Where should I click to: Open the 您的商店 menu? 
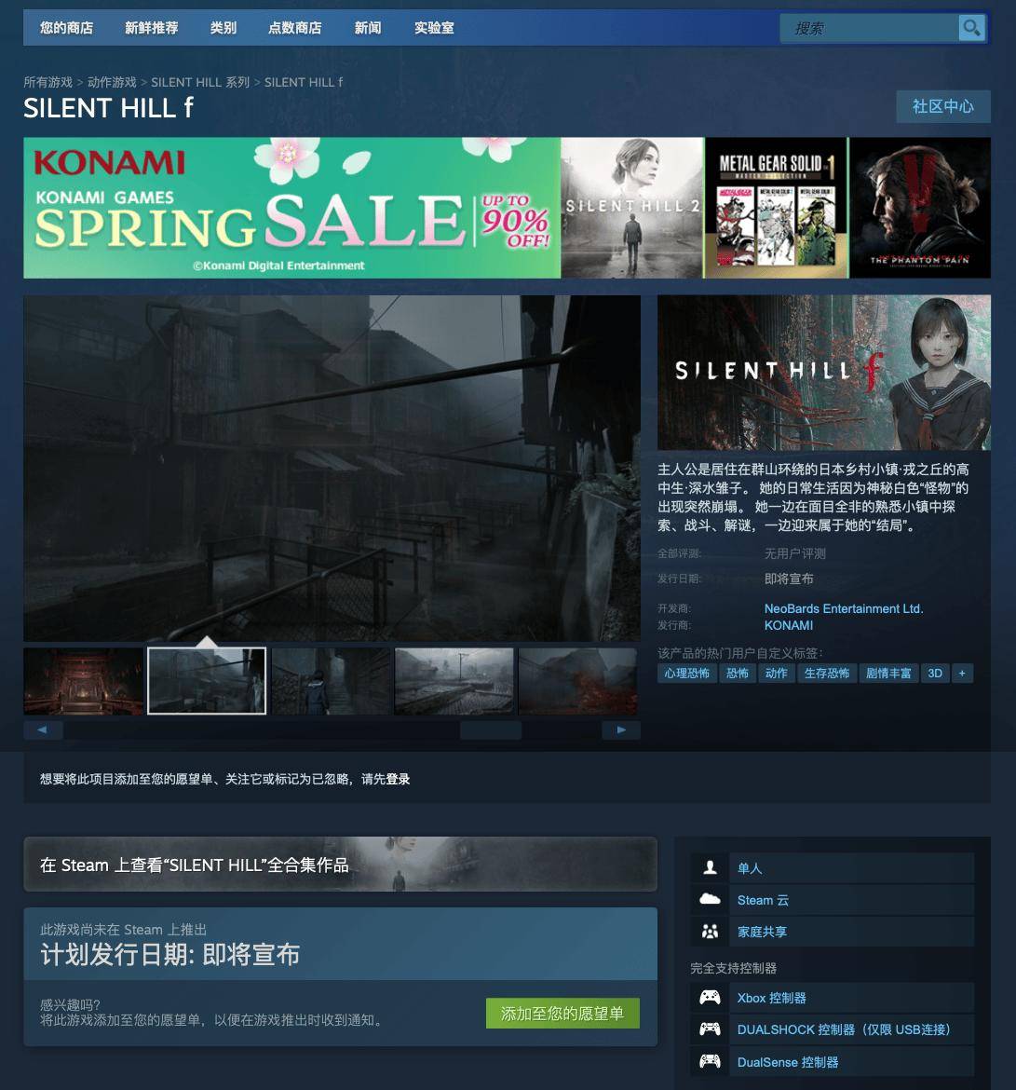pos(67,28)
